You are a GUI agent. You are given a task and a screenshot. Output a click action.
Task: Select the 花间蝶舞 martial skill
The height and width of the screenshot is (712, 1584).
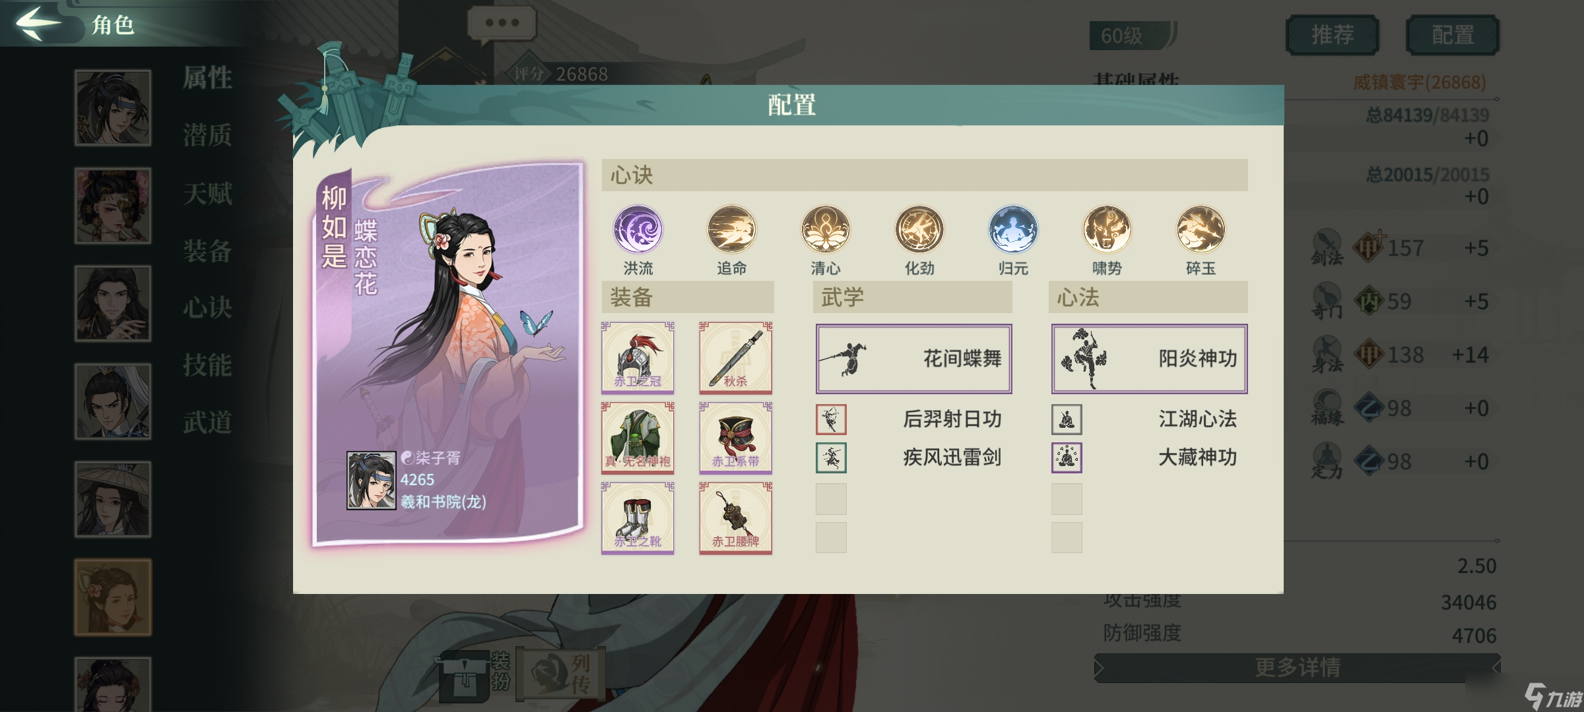[x=913, y=359]
